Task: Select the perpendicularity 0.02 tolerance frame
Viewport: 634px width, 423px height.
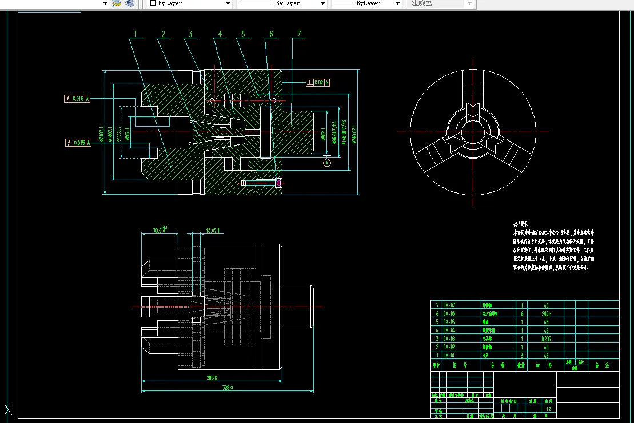Action: click(318, 83)
